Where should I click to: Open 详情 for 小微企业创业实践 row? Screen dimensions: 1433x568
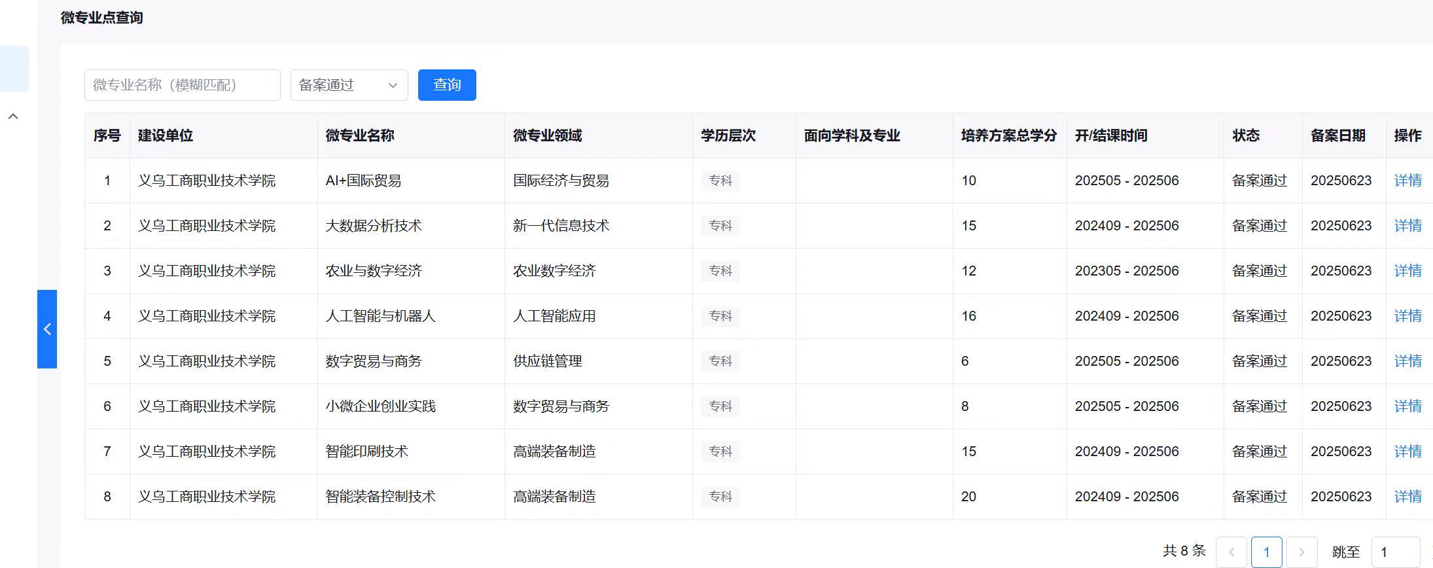[x=1407, y=406]
